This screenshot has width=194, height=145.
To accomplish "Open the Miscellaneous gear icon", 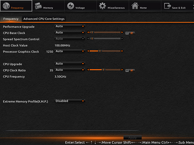I will click(x=102, y=6).
